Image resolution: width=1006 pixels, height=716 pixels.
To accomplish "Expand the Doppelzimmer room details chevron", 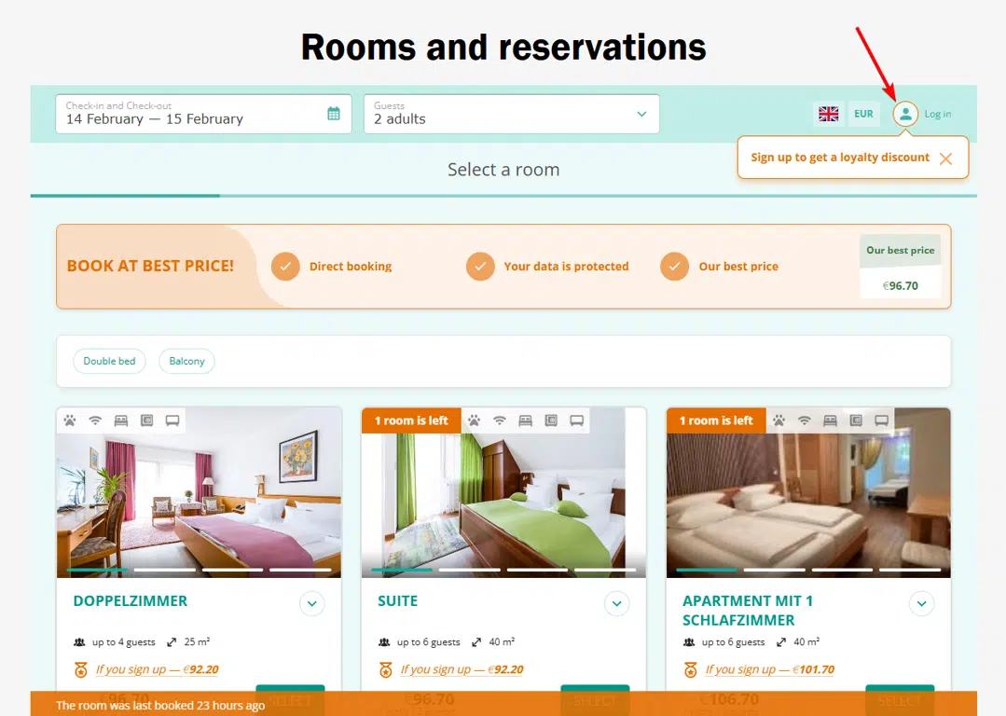I will point(311,604).
